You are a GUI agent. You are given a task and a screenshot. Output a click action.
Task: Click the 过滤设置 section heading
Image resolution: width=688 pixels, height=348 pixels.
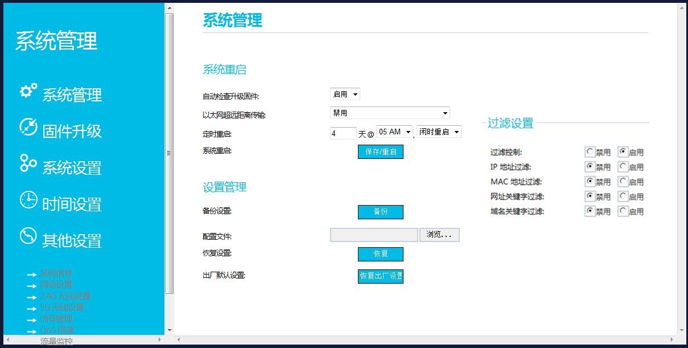(x=510, y=123)
